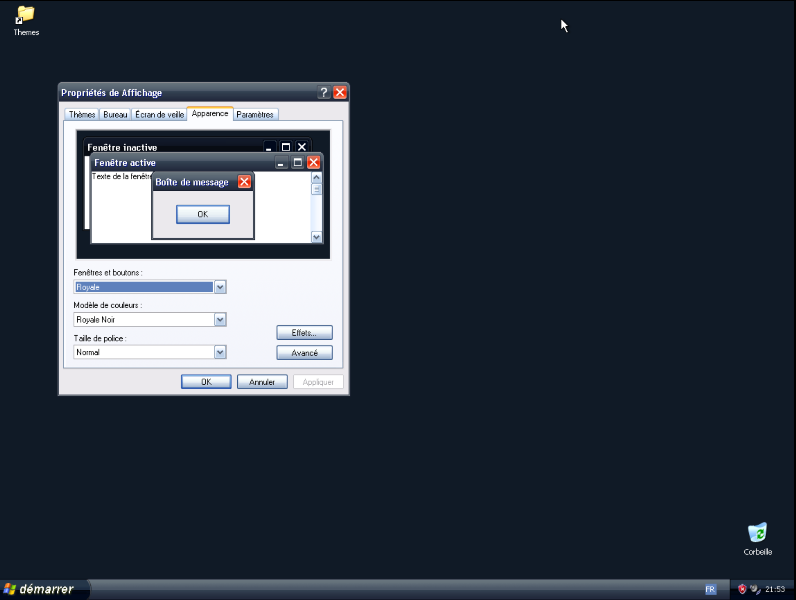Open the Modèle de couleurs dropdown
This screenshot has height=600, width=796.
[220, 320]
